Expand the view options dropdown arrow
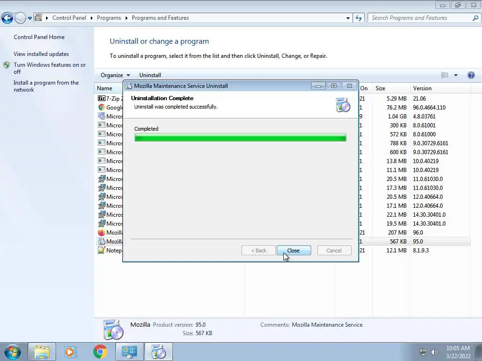This screenshot has width=482, height=361. tap(456, 75)
